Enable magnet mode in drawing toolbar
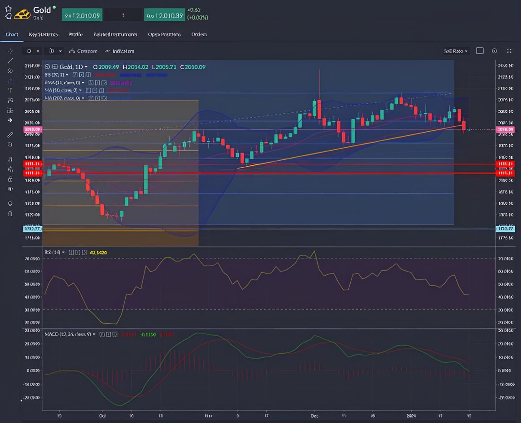The image size is (521, 423). (10, 159)
